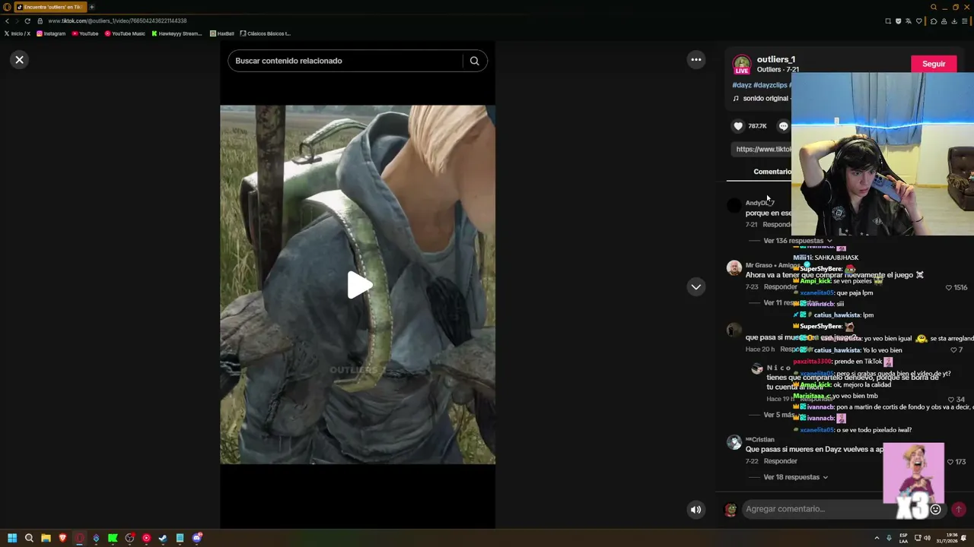
Task: Follow the account with Seguir button
Action: (x=934, y=64)
